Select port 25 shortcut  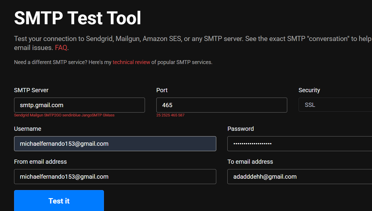pyautogui.click(x=158, y=115)
